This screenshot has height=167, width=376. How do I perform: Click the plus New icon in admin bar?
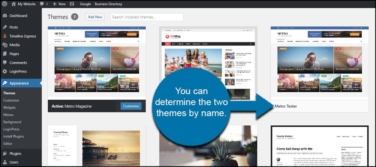pyautogui.click(x=55, y=4)
